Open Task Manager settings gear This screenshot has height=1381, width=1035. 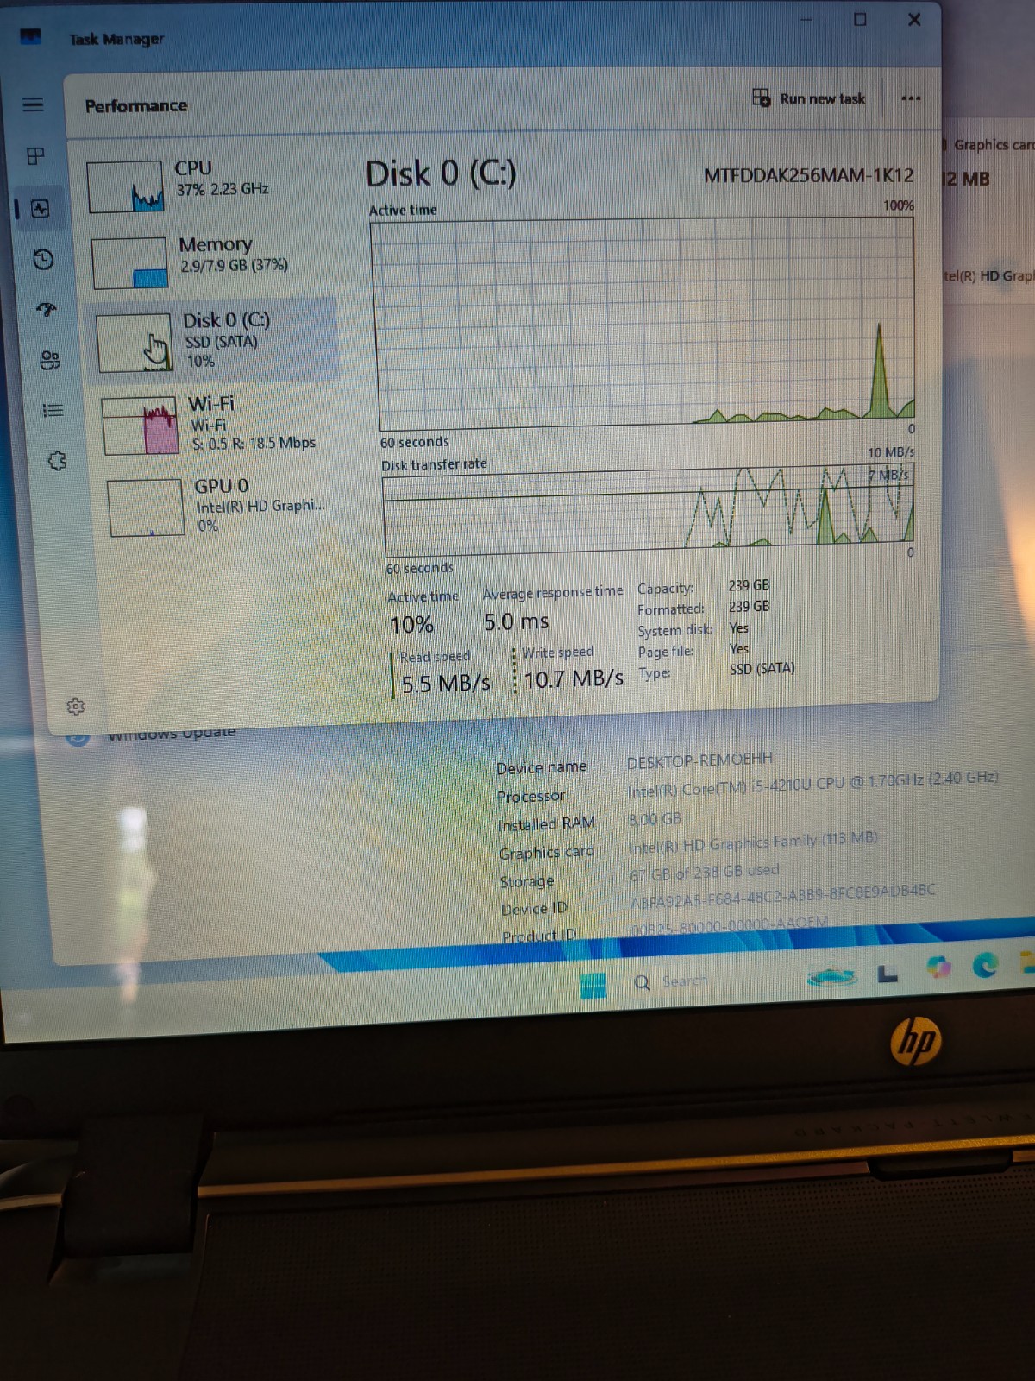[x=75, y=707]
